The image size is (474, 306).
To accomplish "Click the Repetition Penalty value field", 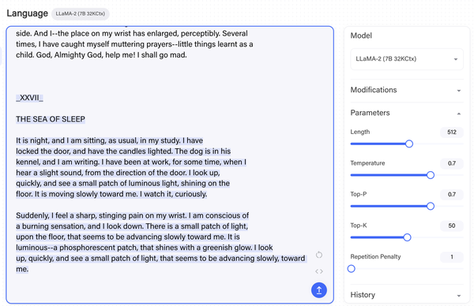I will 452,257.
